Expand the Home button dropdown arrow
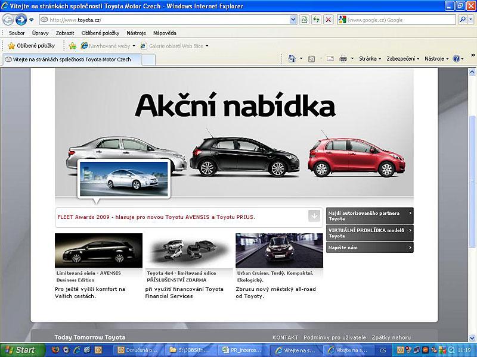This screenshot has width=477, height=357. click(301, 58)
